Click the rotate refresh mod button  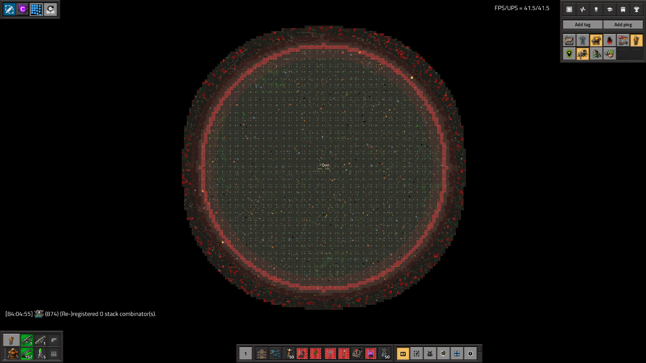click(x=50, y=9)
